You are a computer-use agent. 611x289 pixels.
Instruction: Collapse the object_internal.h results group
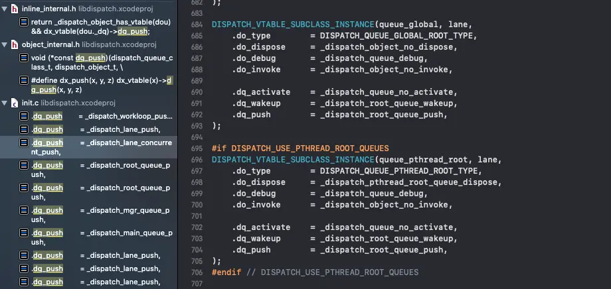pyautogui.click(x=4, y=44)
